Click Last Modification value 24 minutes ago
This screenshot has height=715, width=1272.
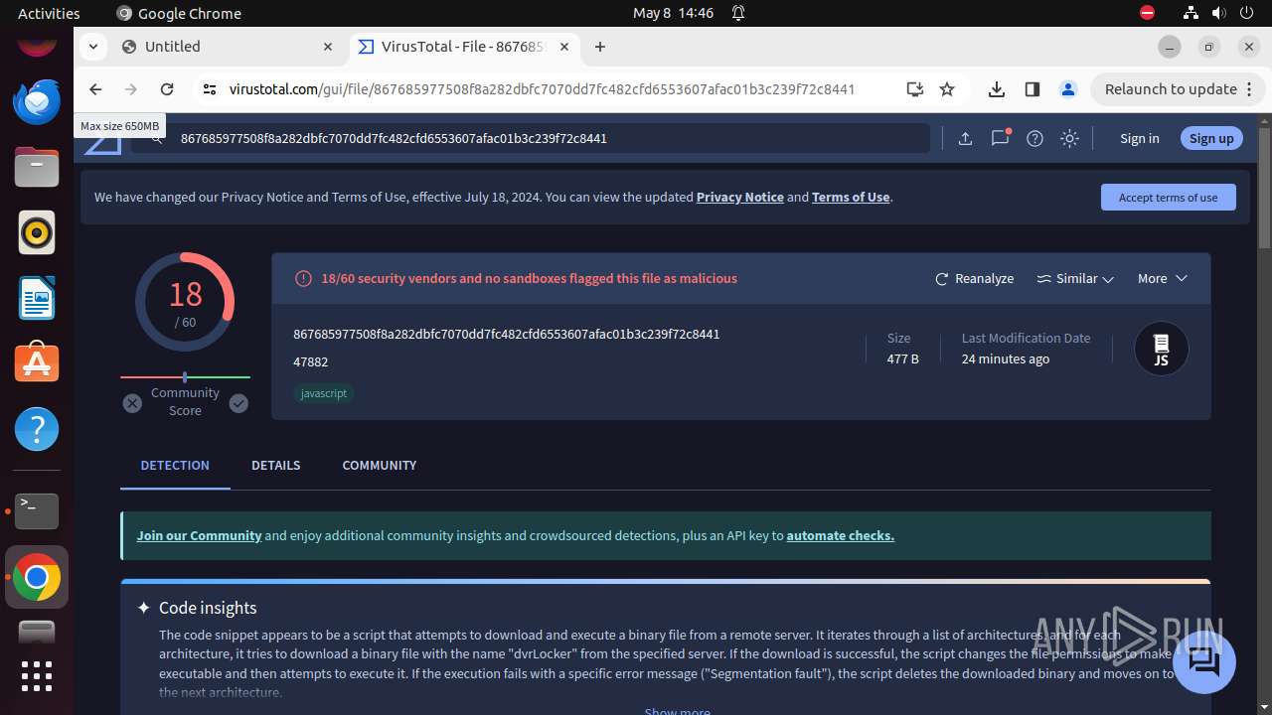pos(1006,358)
